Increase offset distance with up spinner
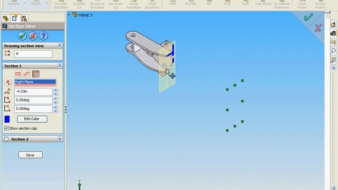Viewport: 338px width, 190px height. 55,90
